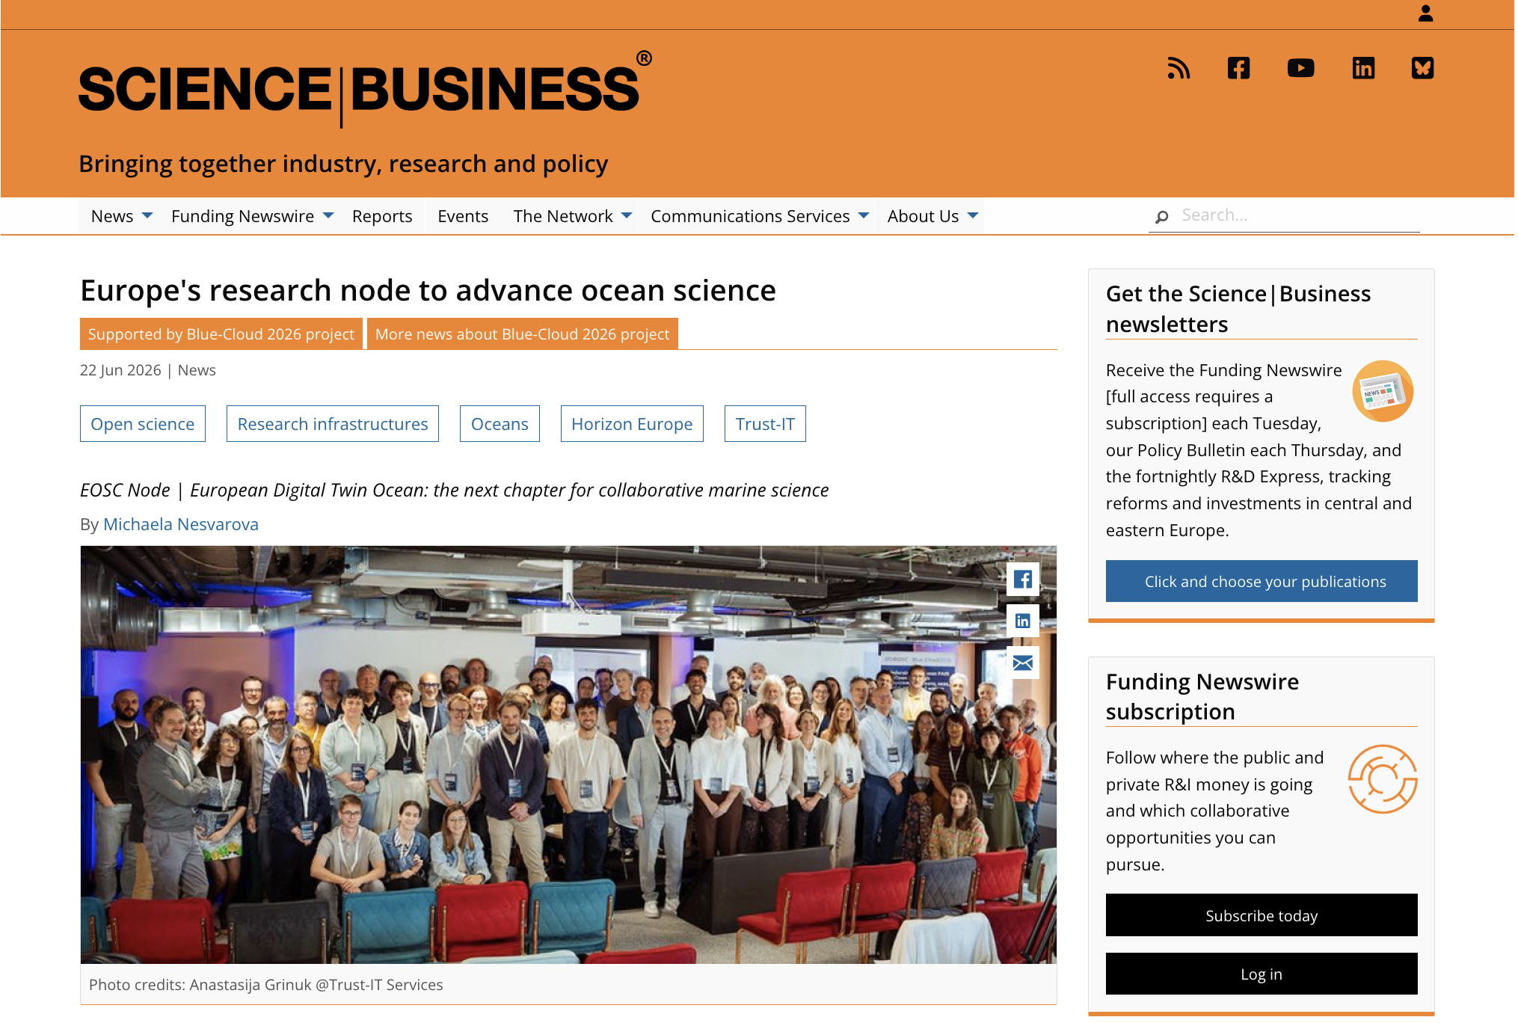Click the search magnifier icon

[x=1161, y=217]
